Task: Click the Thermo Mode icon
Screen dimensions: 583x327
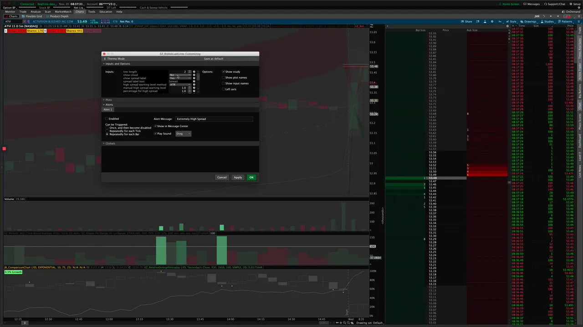Action: (x=105, y=59)
